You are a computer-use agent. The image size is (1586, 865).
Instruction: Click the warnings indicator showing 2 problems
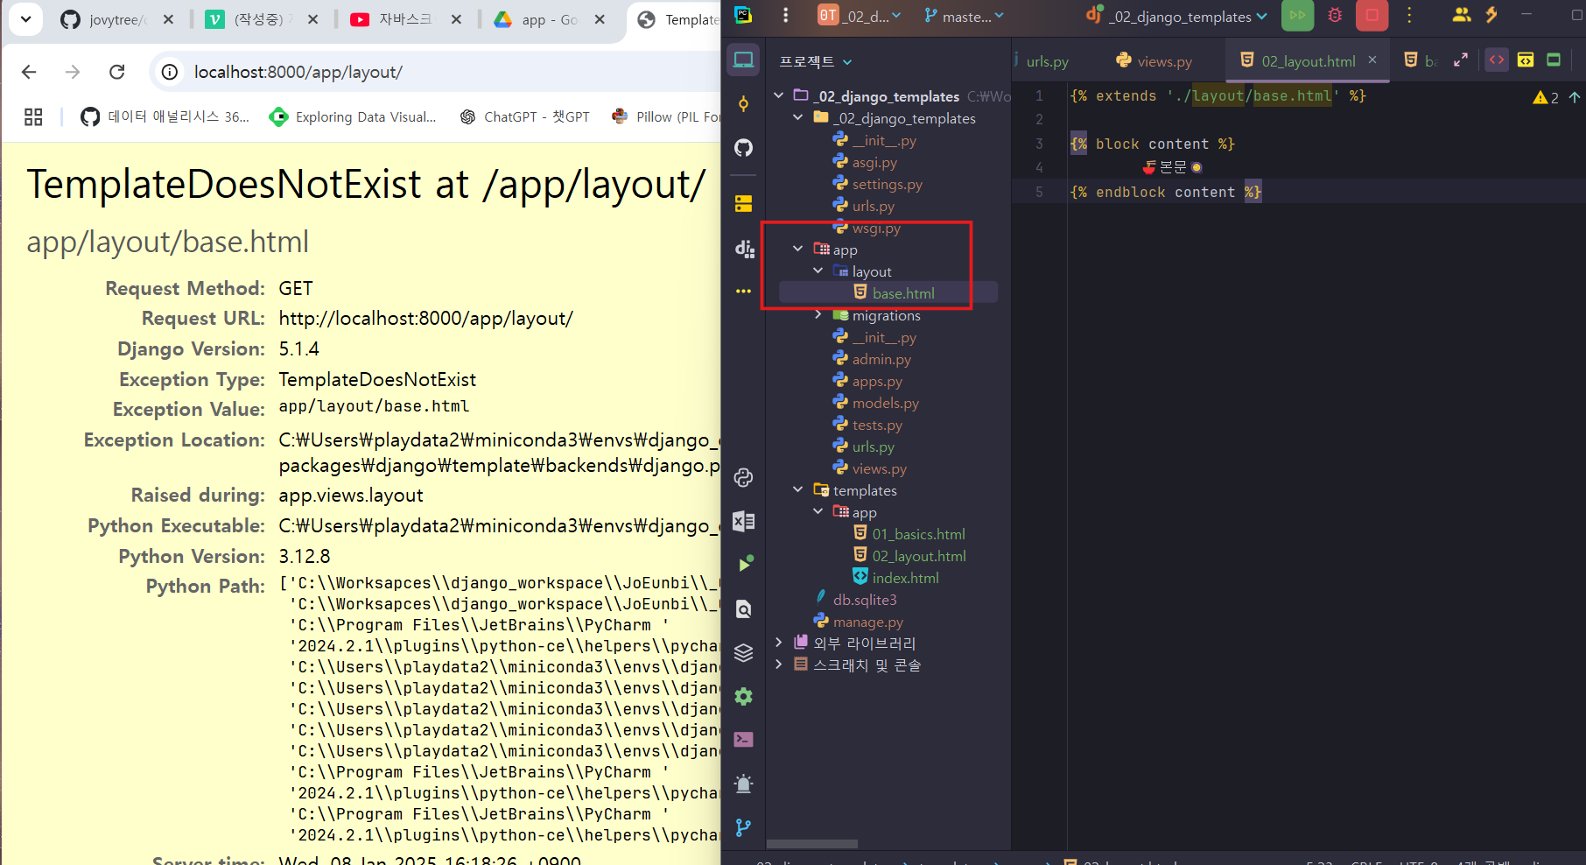tap(1546, 97)
